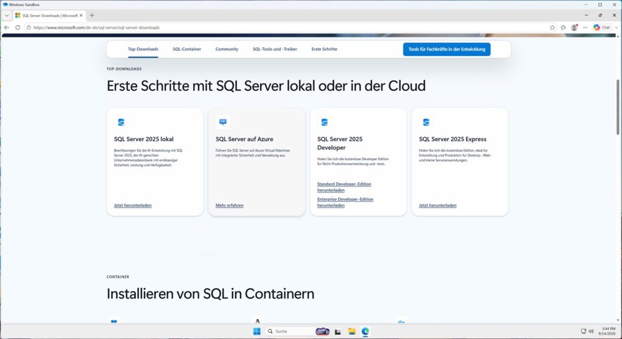622x339 pixels.
Task: Download the Standard Developer-Edition
Action: pyautogui.click(x=344, y=187)
